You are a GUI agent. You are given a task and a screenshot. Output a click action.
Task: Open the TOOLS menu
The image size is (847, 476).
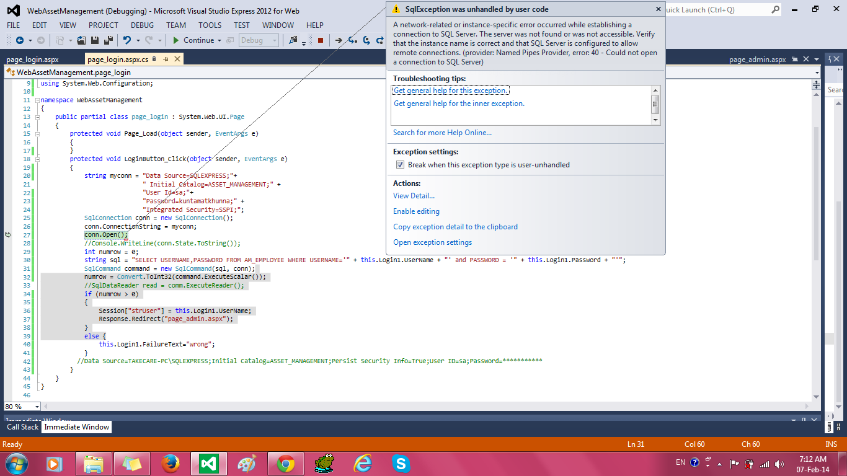coord(210,25)
